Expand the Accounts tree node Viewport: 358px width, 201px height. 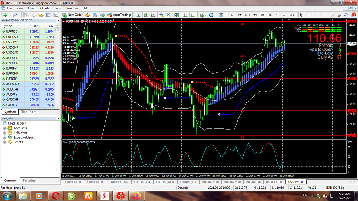(4, 128)
